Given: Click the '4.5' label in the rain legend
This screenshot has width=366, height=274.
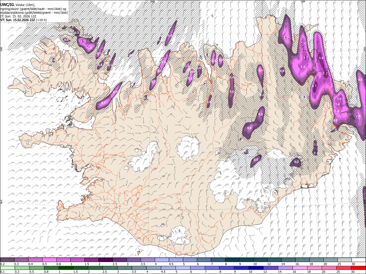Looking at the screenshot, I should 164,272.
